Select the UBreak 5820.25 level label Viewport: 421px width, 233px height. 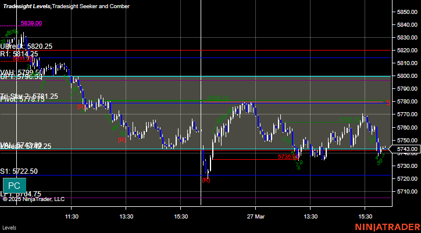coord(26,46)
